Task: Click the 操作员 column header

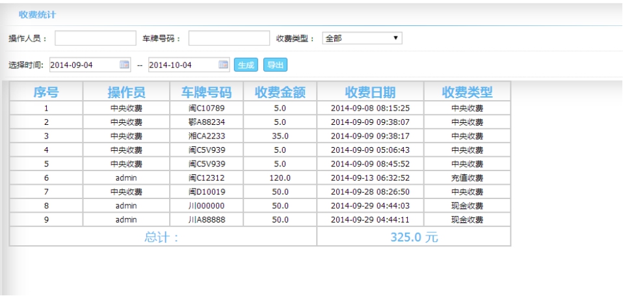Action: (126, 92)
